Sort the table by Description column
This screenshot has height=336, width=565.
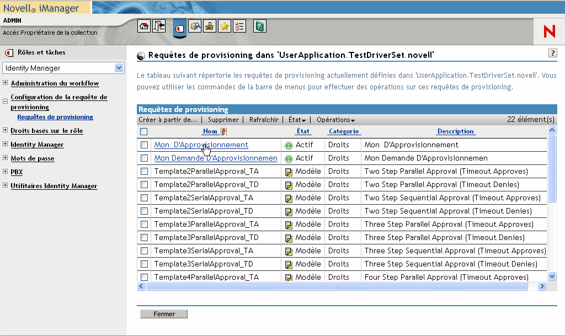pyautogui.click(x=455, y=131)
